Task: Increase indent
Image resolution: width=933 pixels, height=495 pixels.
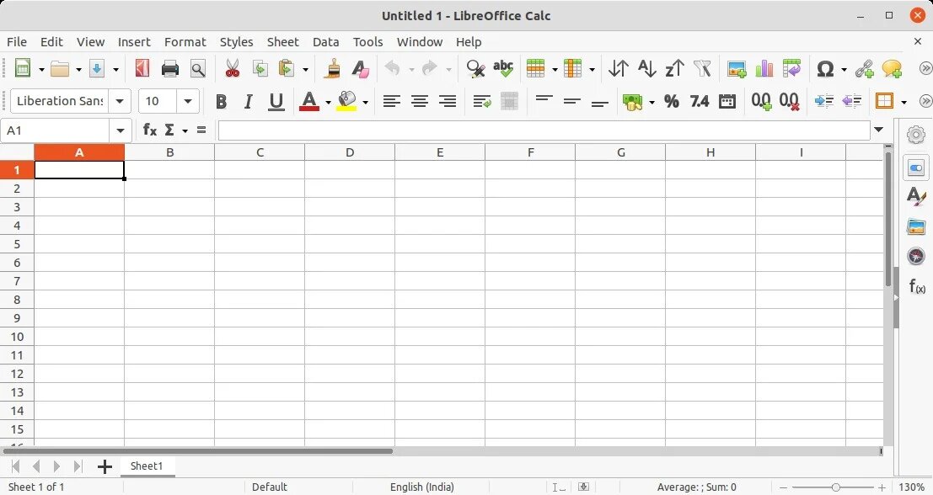Action: (824, 101)
